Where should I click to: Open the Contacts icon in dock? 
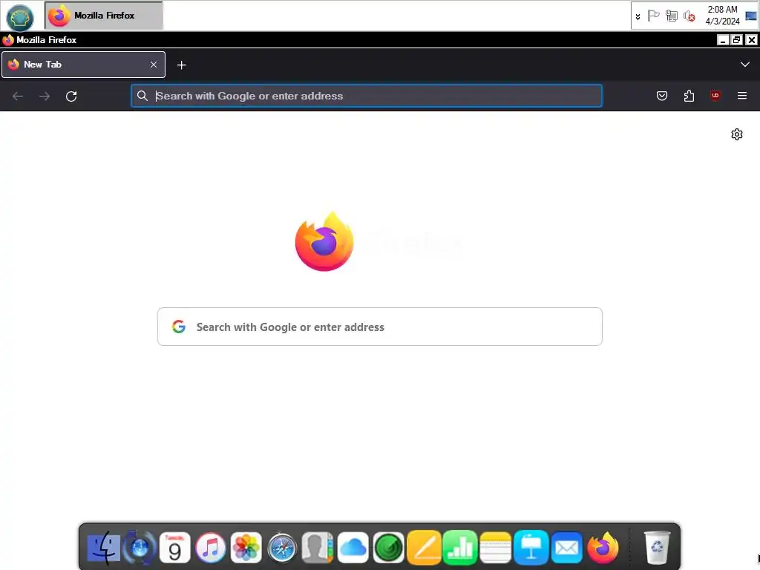pyautogui.click(x=318, y=548)
